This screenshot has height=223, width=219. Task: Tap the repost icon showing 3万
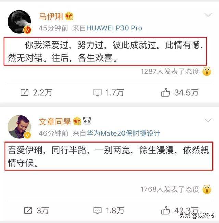point(28,210)
